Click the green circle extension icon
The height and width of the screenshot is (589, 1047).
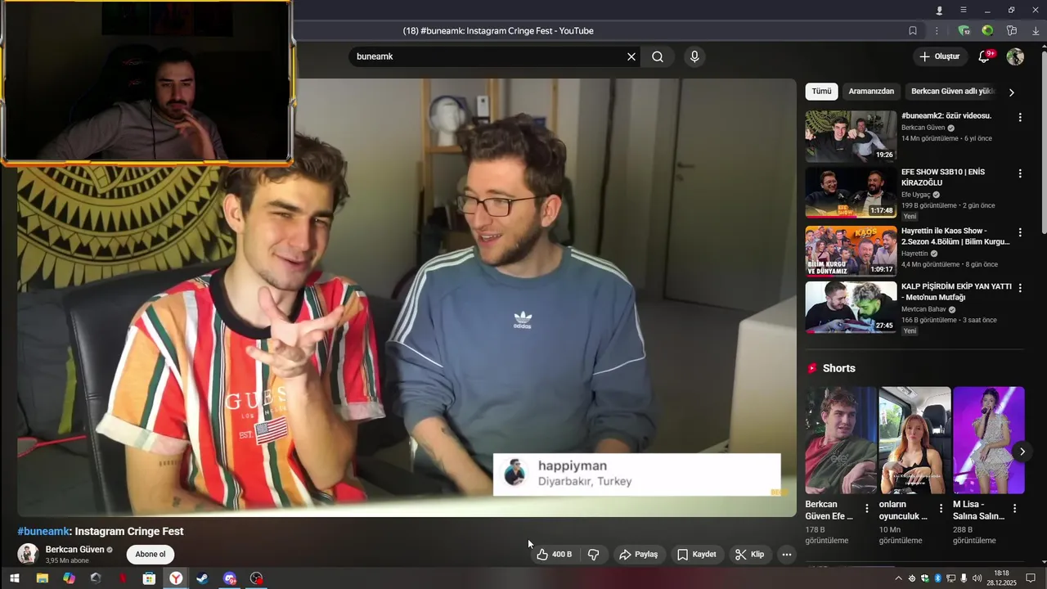click(x=987, y=30)
